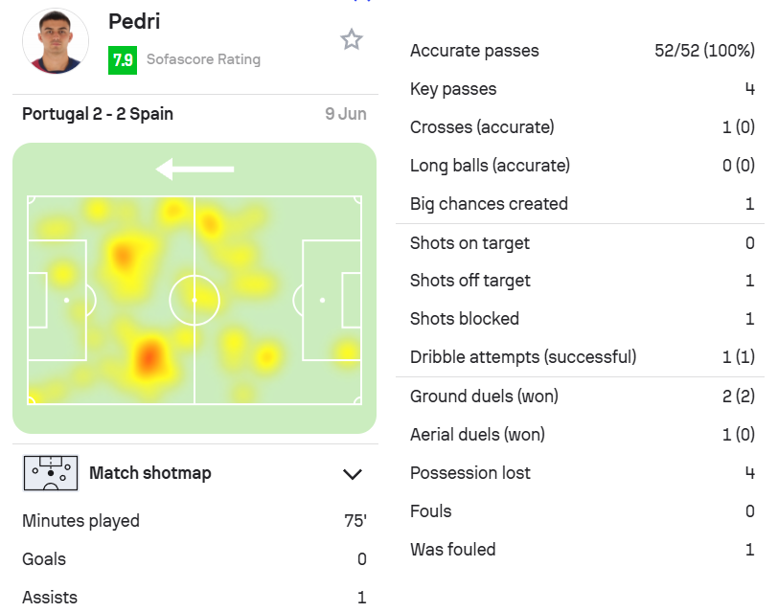Screen dimensions: 778x612
Task: Click the Key passes row
Action: click(582, 89)
